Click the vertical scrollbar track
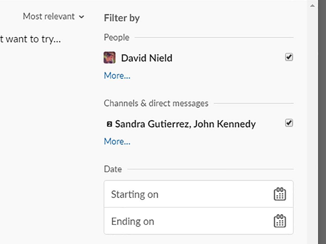The width and height of the screenshot is (326, 244). [x=312, y=122]
